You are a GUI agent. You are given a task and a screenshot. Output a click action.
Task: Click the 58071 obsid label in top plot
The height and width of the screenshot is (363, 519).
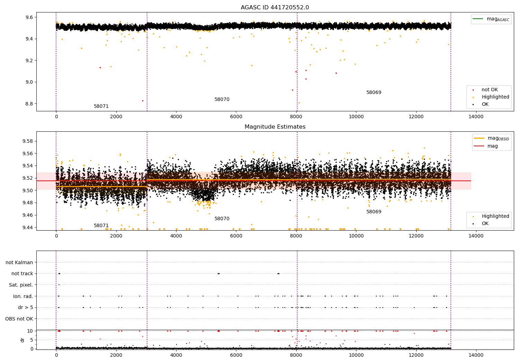coord(101,106)
